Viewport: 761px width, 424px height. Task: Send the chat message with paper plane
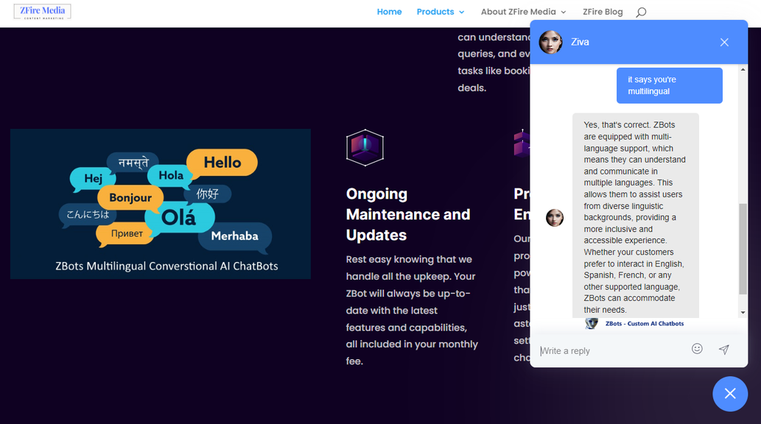coord(723,350)
